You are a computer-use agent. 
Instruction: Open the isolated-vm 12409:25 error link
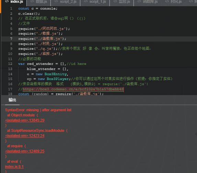click(25, 151)
